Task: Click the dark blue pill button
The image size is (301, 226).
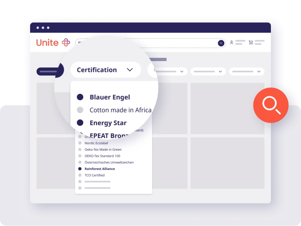Action: click(50, 72)
